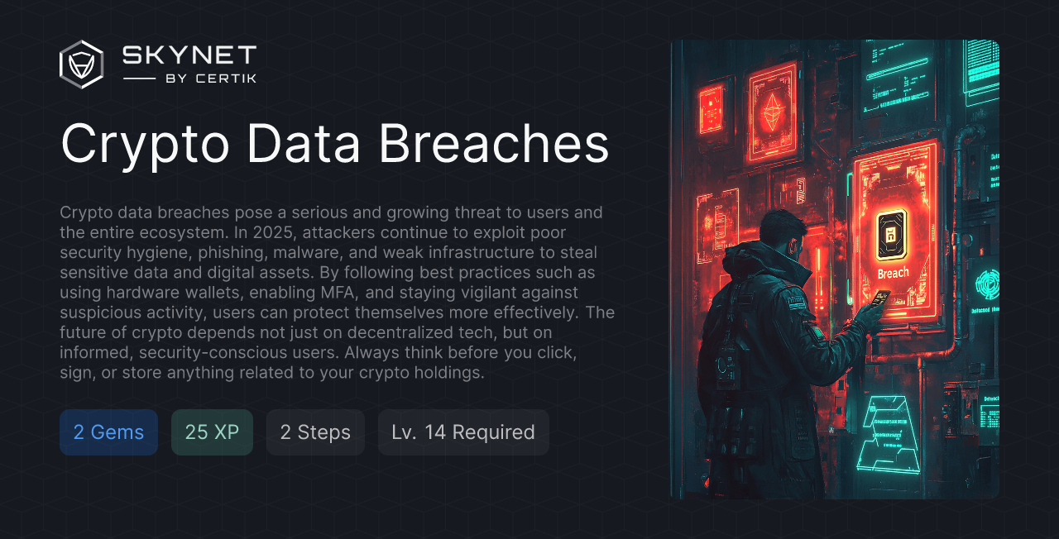Select the '25 XP' badge
This screenshot has height=539, width=1059.
pyautogui.click(x=212, y=432)
